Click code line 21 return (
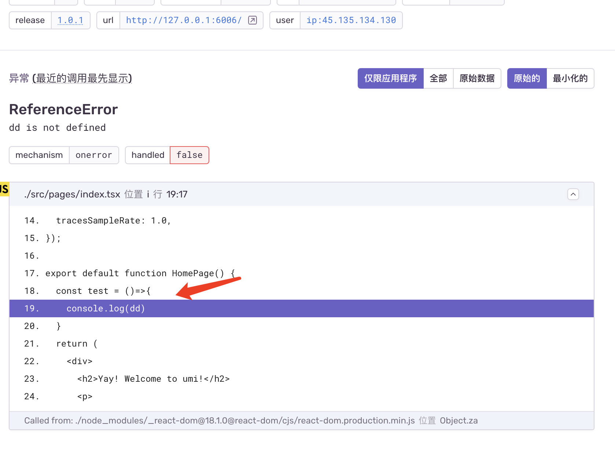This screenshot has height=455, width=615. click(302, 344)
